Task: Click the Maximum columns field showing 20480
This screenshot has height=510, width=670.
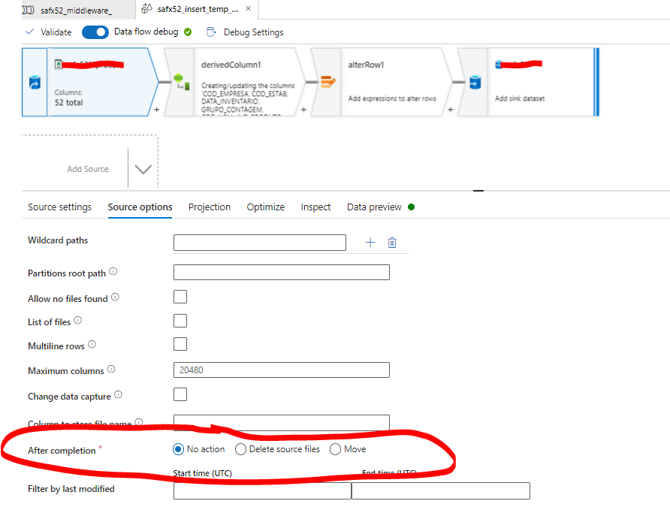Action: pos(282,370)
